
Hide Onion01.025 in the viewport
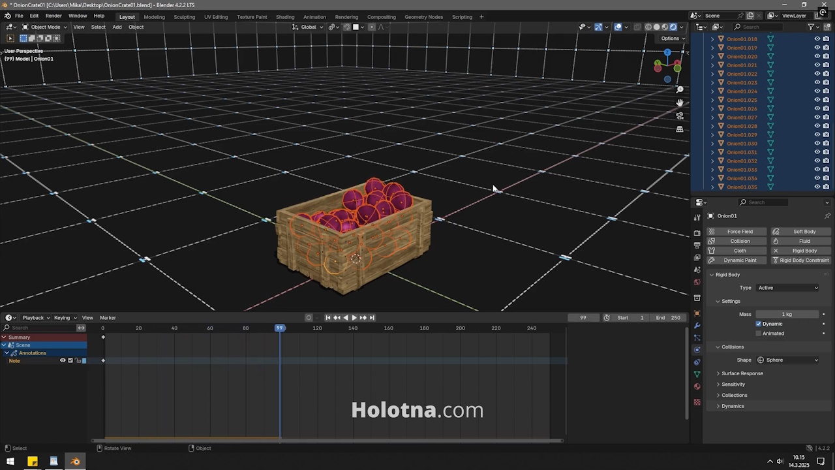pyautogui.click(x=817, y=100)
